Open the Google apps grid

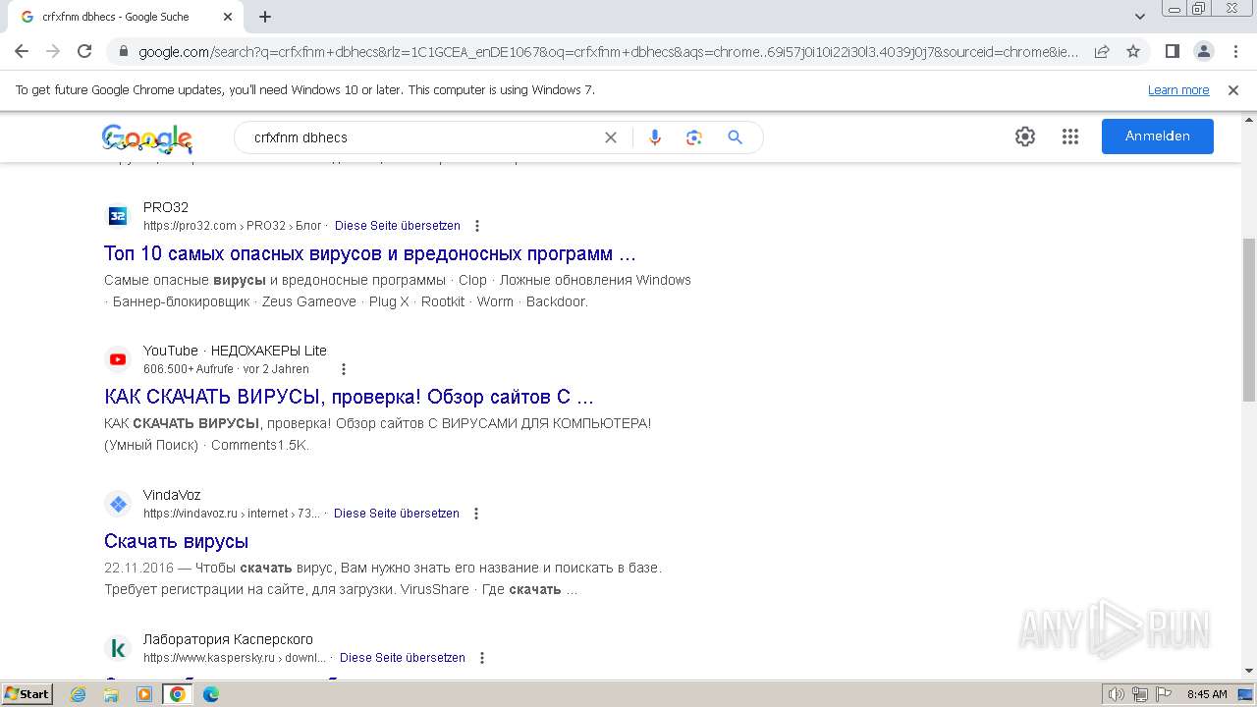pos(1070,136)
